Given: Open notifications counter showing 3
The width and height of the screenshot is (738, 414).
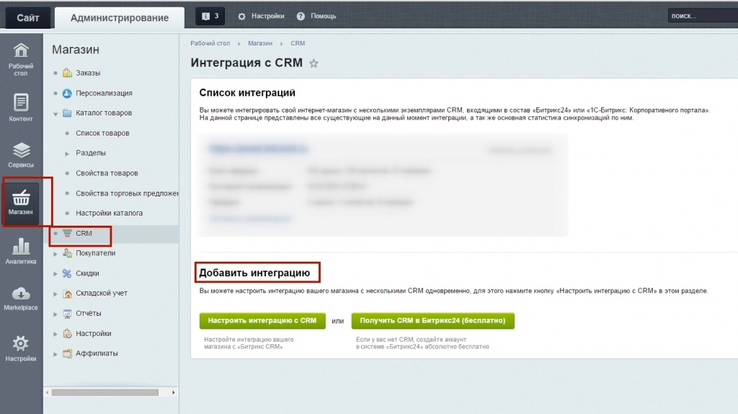Looking at the screenshot, I should click(x=210, y=16).
